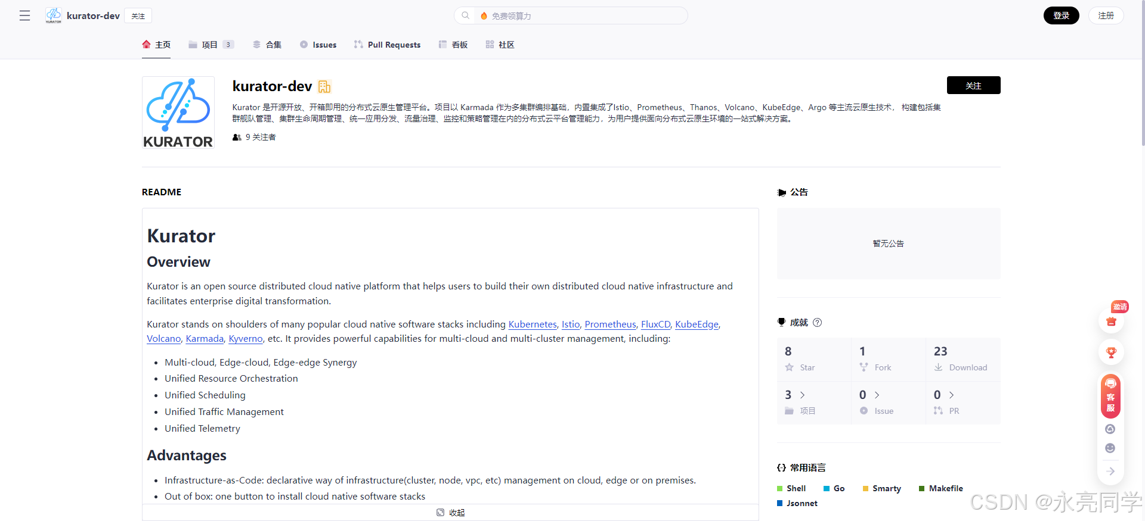The width and height of the screenshot is (1145, 521).
Task: Expand the Issue count chevron
Action: [877, 395]
